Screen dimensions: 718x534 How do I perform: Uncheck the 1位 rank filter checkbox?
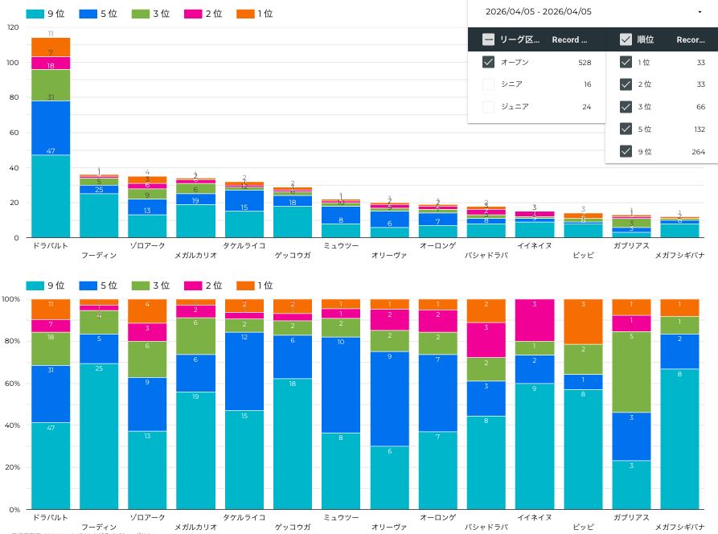(626, 62)
